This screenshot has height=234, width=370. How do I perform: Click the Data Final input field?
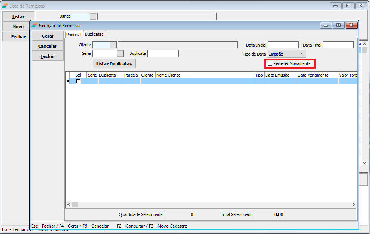[338, 45]
